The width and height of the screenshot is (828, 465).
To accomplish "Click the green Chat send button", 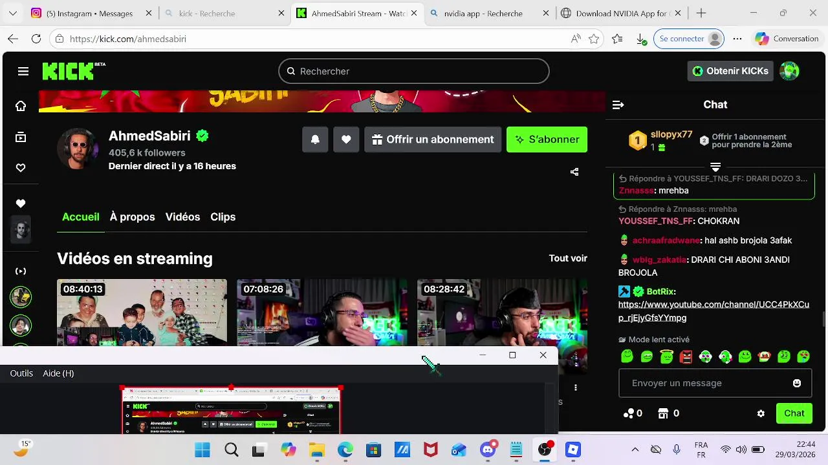I will [x=794, y=413].
